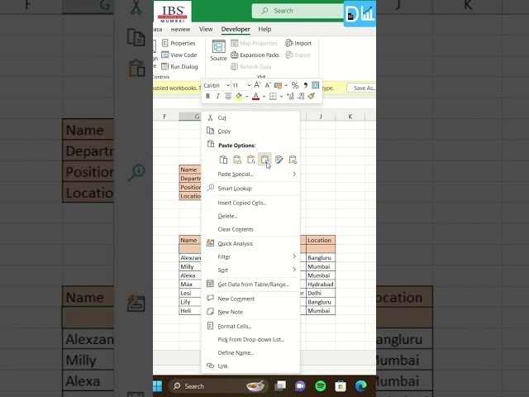
Task: Open Task View from the taskbar
Action: [280, 385]
